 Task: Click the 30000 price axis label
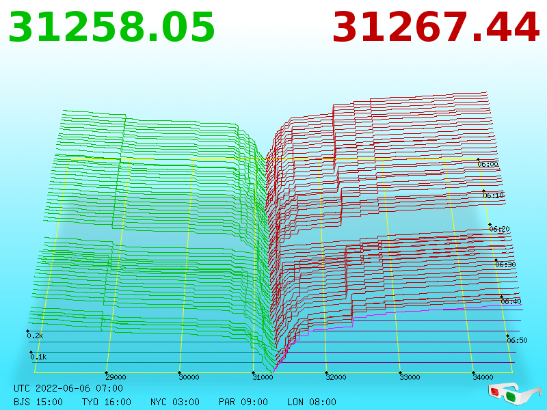(x=189, y=377)
